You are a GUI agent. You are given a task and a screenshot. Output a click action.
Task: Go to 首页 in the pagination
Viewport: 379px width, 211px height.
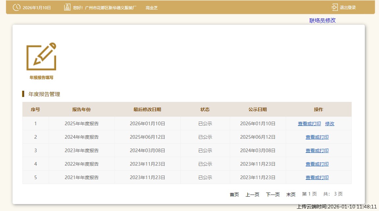click(x=234, y=195)
